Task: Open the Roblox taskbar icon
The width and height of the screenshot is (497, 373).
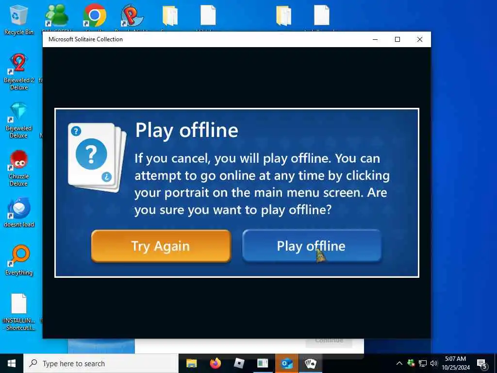Action: click(x=239, y=363)
